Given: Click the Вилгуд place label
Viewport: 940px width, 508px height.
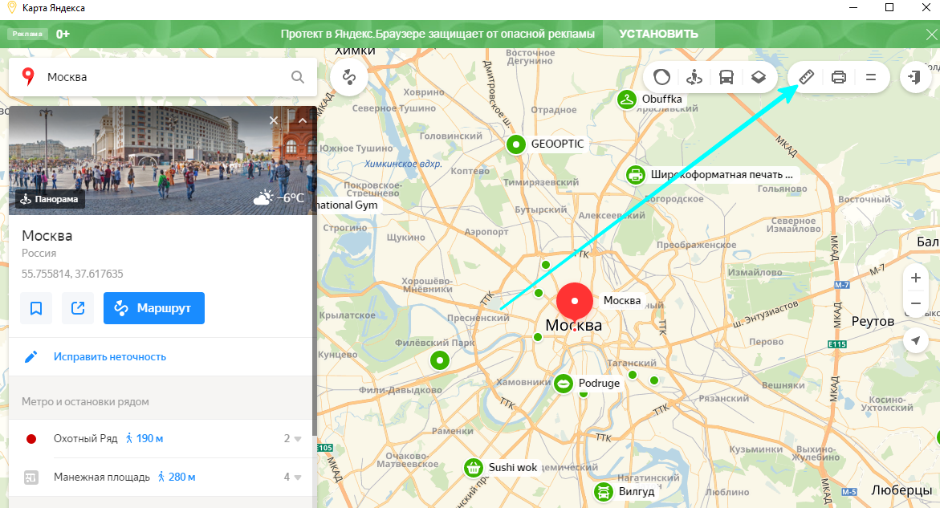Looking at the screenshot, I should (x=637, y=492).
